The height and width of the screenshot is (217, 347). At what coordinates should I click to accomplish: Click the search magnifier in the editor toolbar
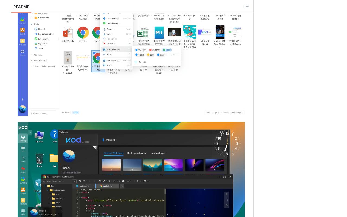119,181
